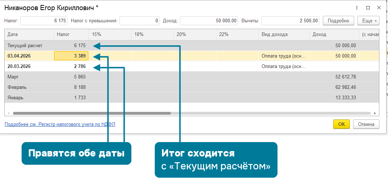Open the three-dot window options menu
The width and height of the screenshot is (388, 182).
357,8
